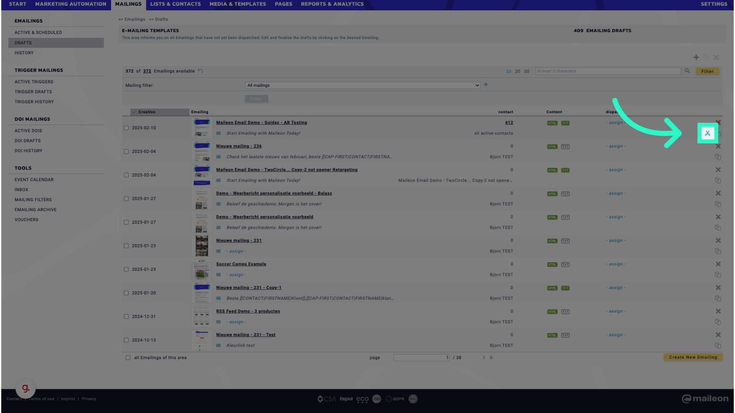This screenshot has width=735, height=413.
Task: Delete the Nieuwe mailing - 236 draft
Action: [718, 146]
